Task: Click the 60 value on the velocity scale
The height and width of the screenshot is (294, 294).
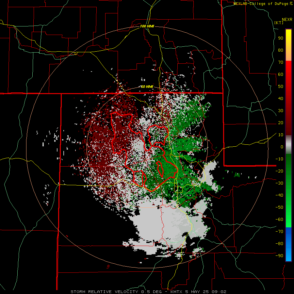Action: (281, 74)
